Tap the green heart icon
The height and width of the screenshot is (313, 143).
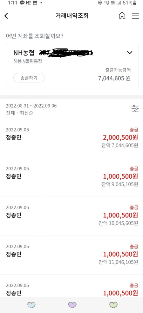coord(113,305)
